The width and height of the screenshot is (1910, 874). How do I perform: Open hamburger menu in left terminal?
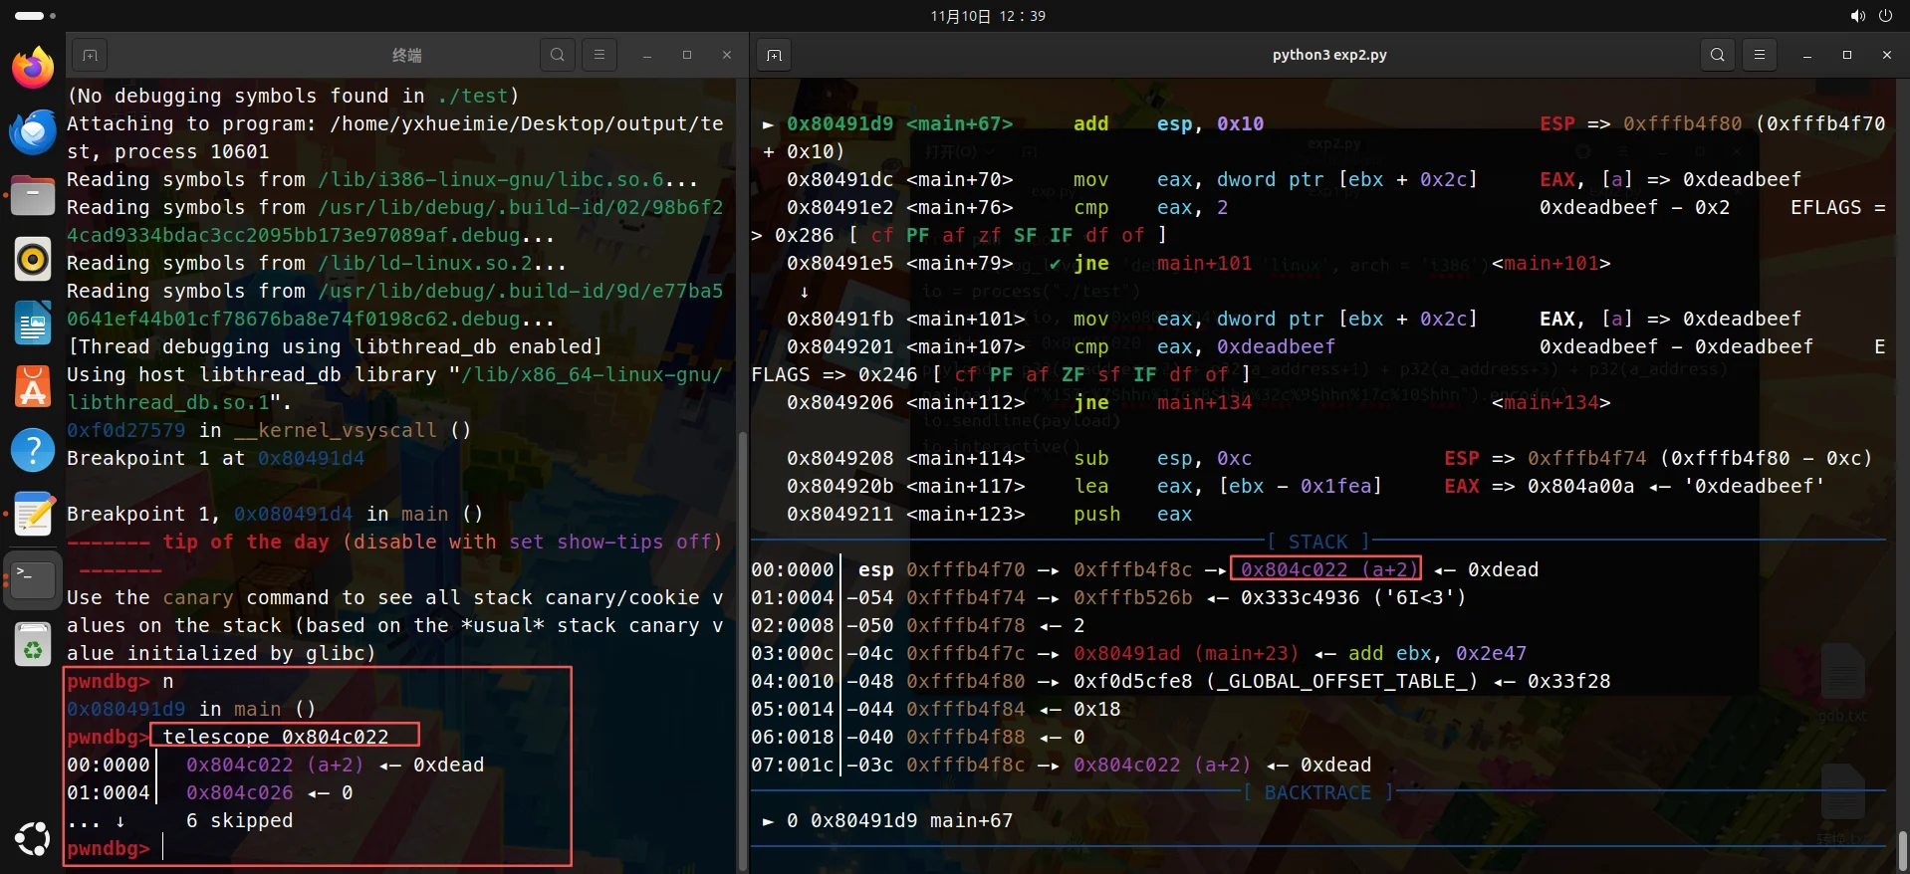[599, 55]
